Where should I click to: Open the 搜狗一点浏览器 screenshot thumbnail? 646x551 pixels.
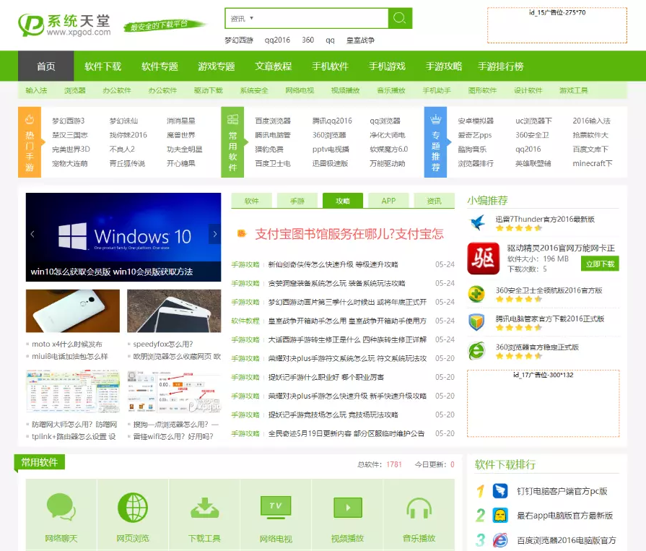coord(174,391)
